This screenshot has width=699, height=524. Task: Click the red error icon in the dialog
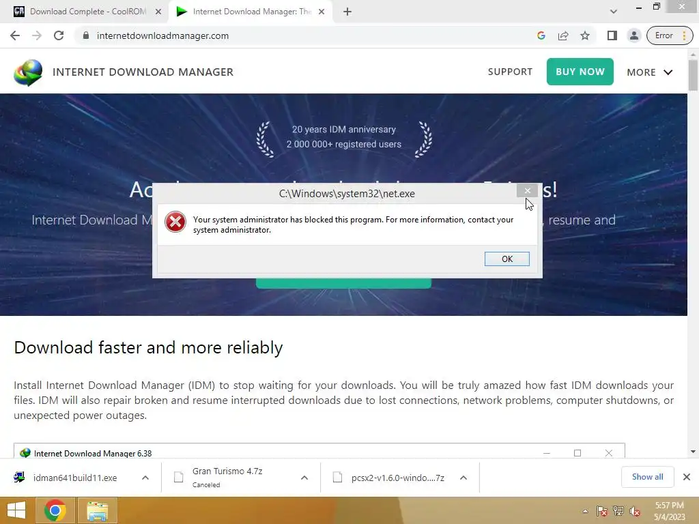175,222
